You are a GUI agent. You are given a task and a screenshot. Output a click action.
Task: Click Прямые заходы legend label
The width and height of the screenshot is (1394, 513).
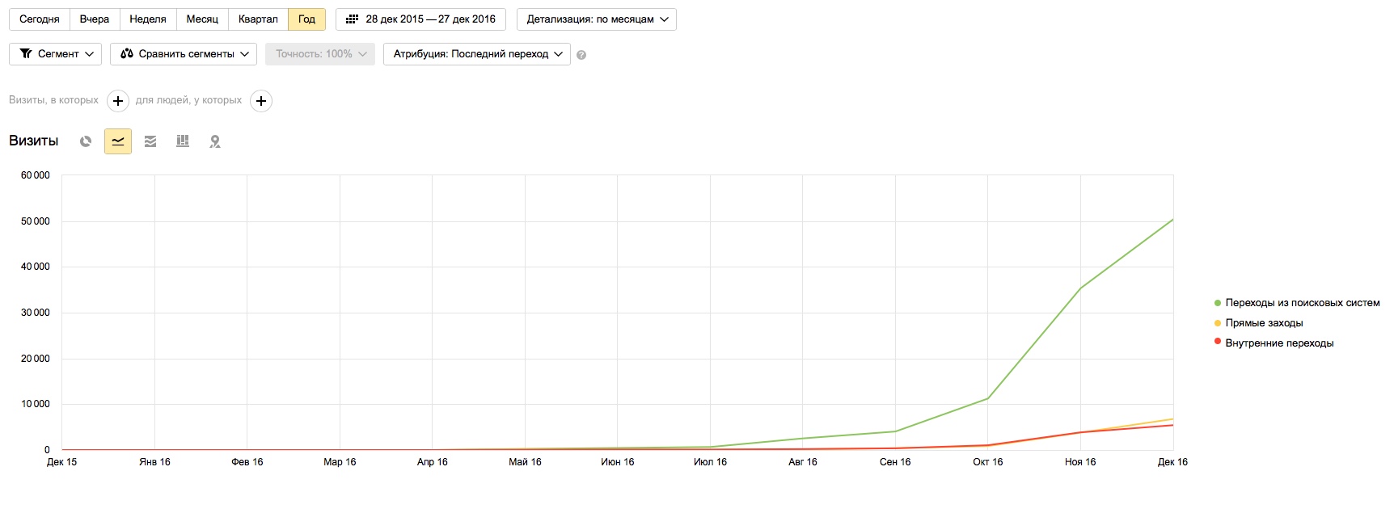(x=1264, y=323)
